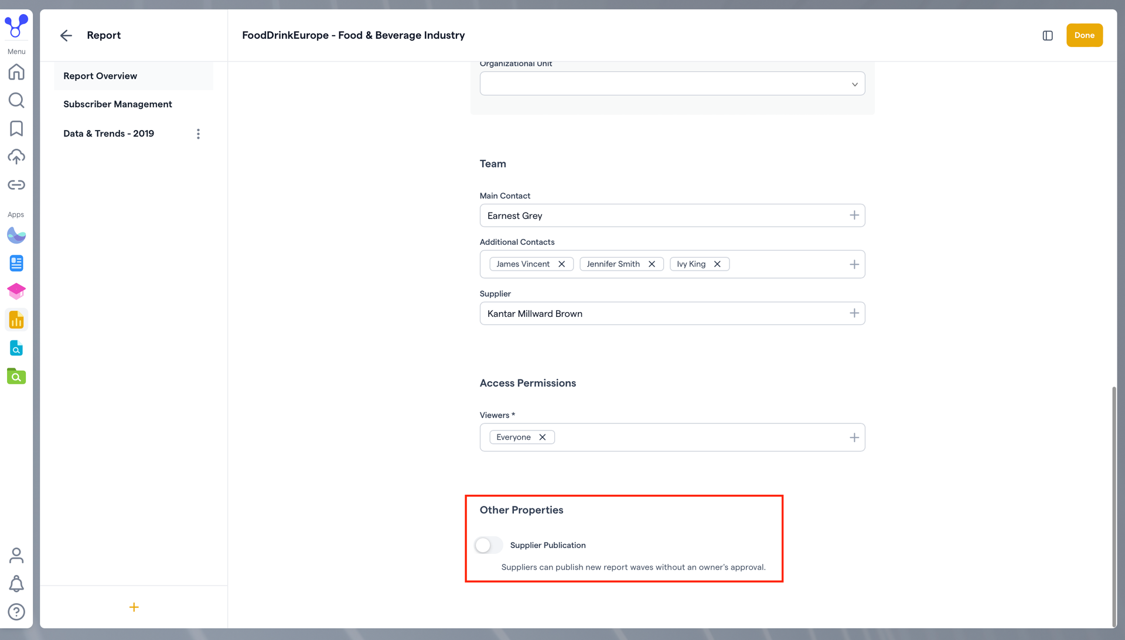Image resolution: width=1125 pixels, height=640 pixels.
Task: Toggle the side panel layout icon
Action: click(x=1048, y=36)
